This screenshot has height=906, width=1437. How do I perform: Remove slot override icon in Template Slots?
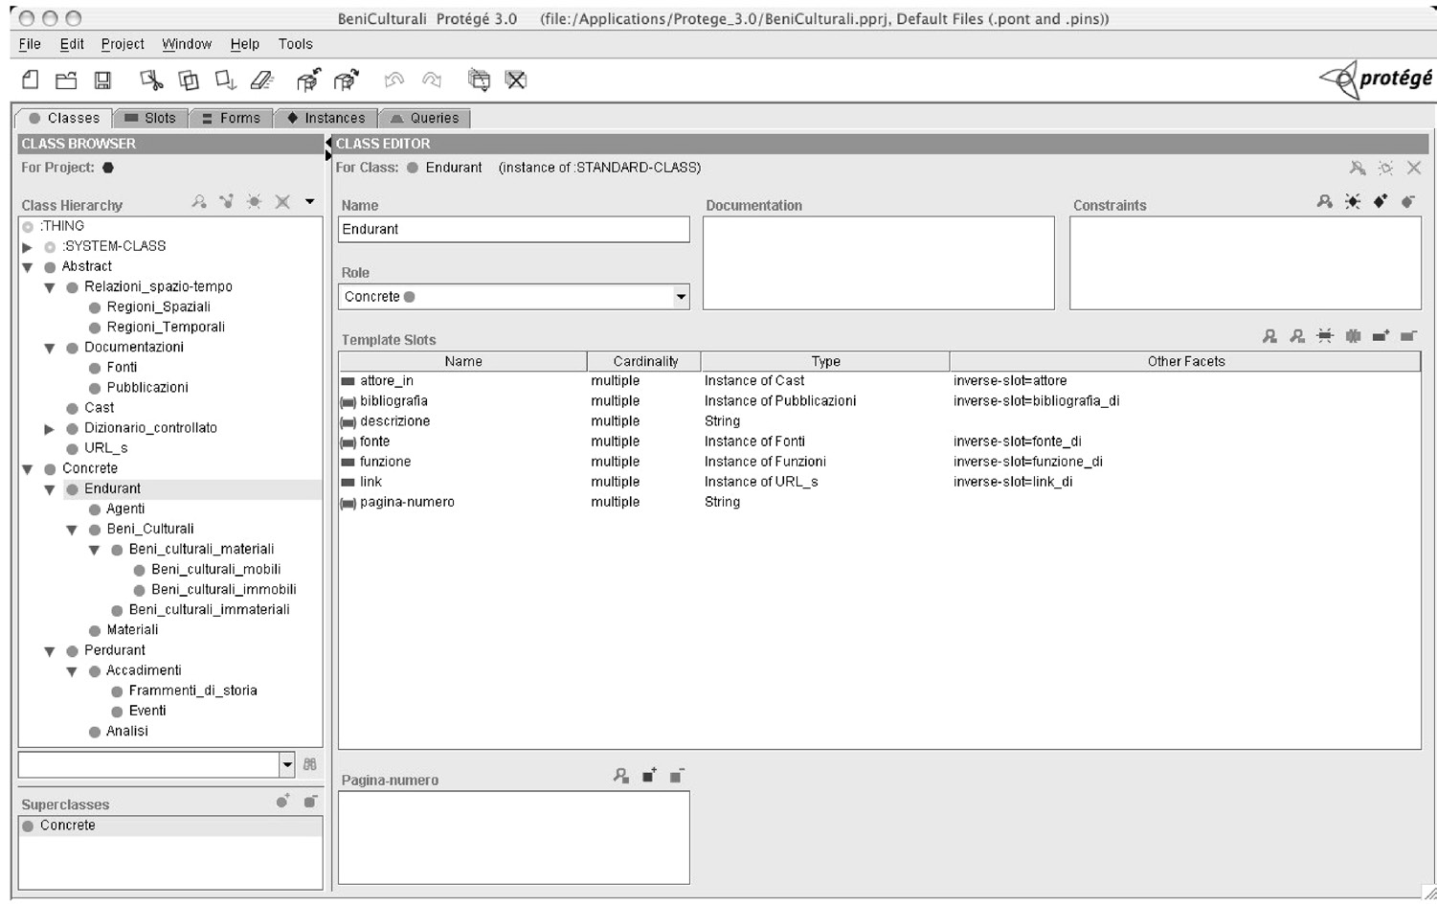(x=1353, y=336)
